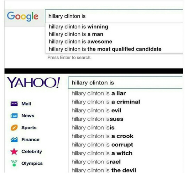The height and width of the screenshot is (175, 188).
Task: Click the News icon
Action: tap(13, 116)
